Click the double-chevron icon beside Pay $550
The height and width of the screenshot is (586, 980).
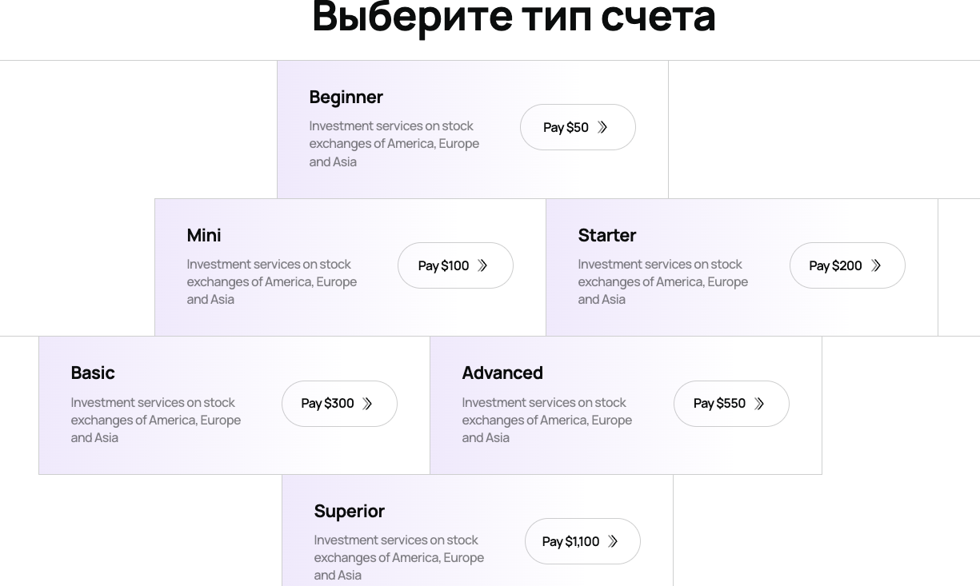click(759, 404)
